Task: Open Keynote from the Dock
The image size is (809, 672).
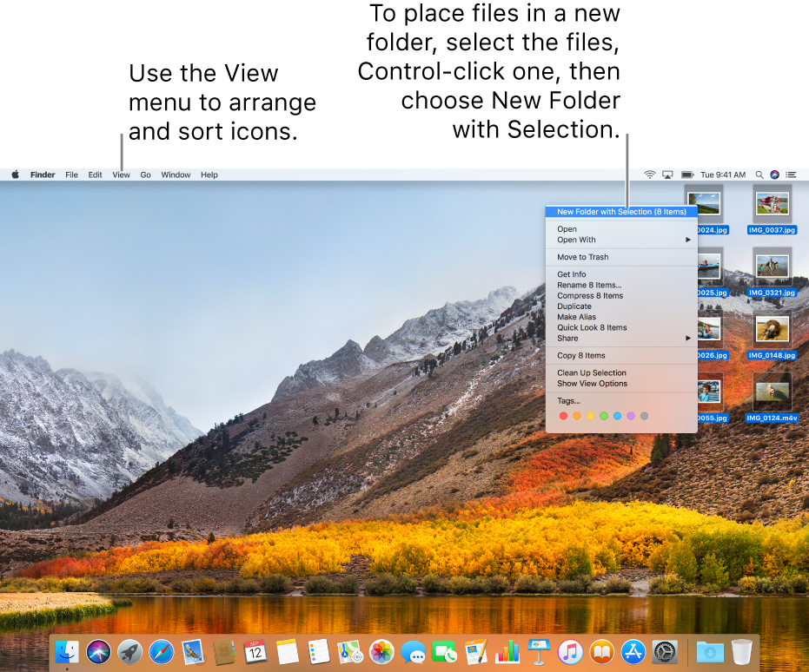Action: 539,652
